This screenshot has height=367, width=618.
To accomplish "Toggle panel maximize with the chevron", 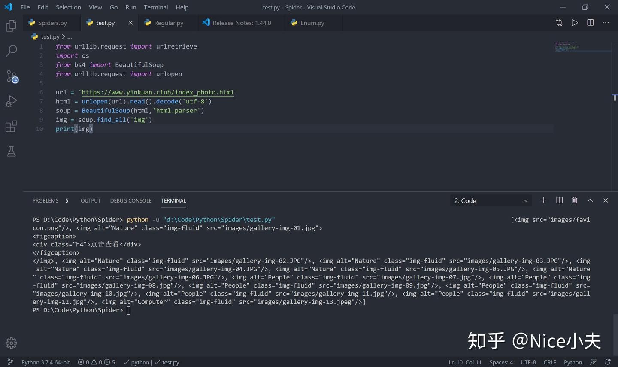I will 590,200.
